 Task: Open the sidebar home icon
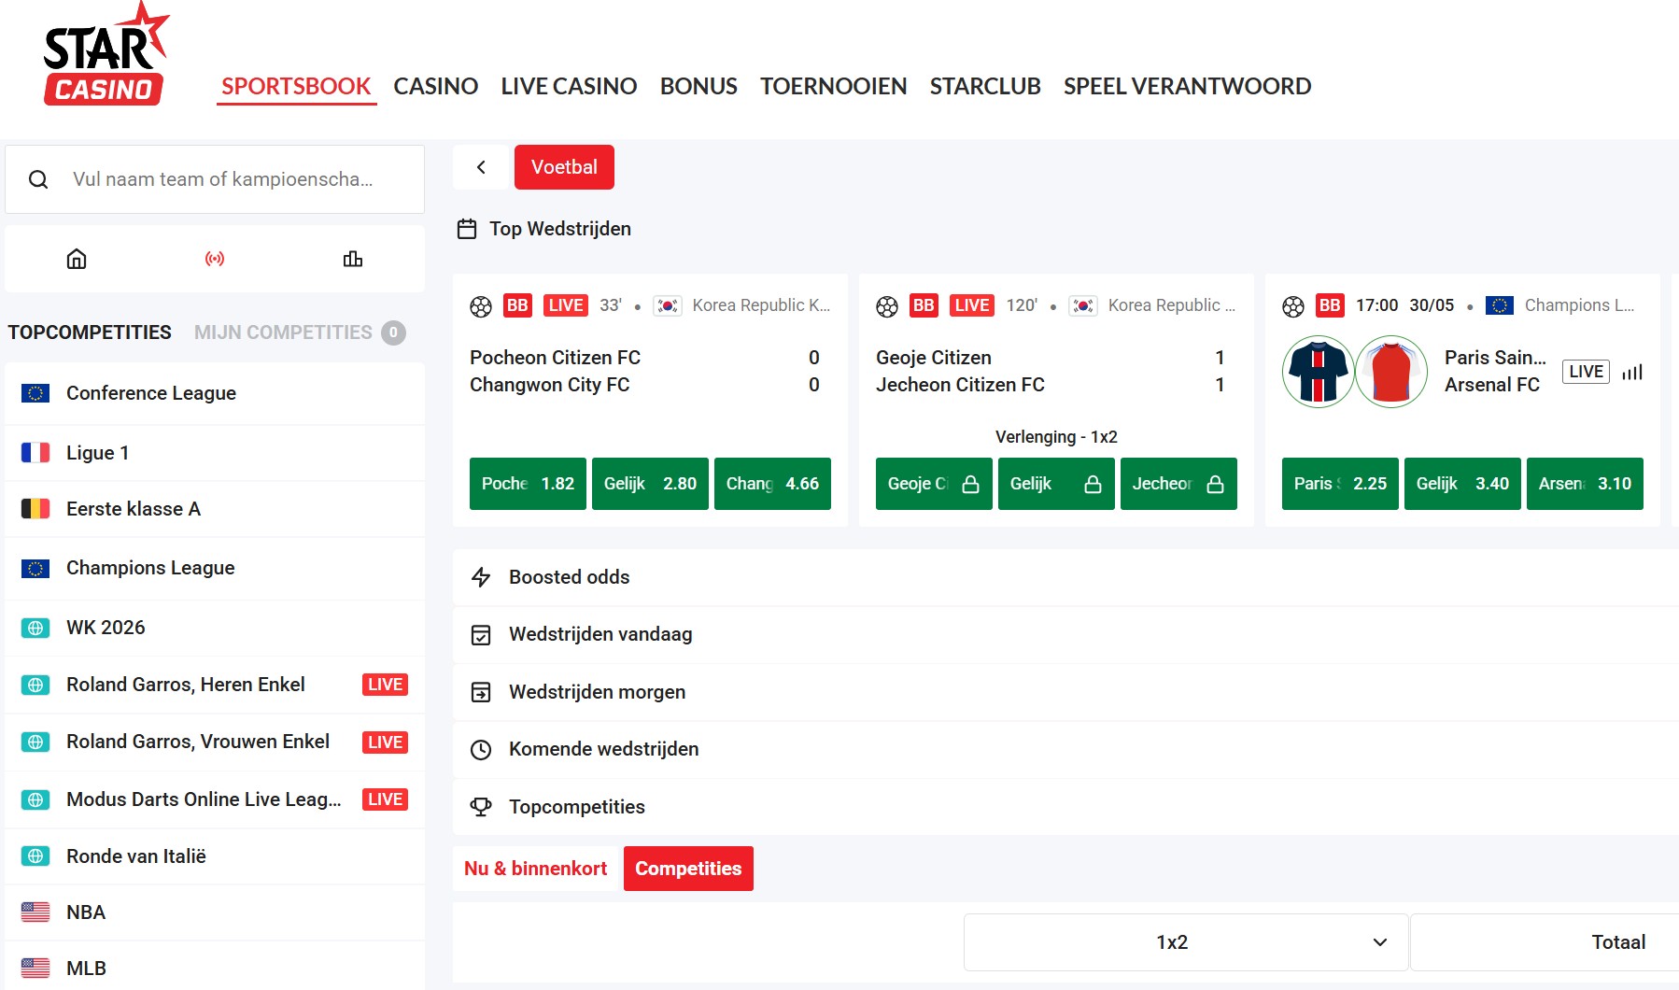pyautogui.click(x=77, y=259)
